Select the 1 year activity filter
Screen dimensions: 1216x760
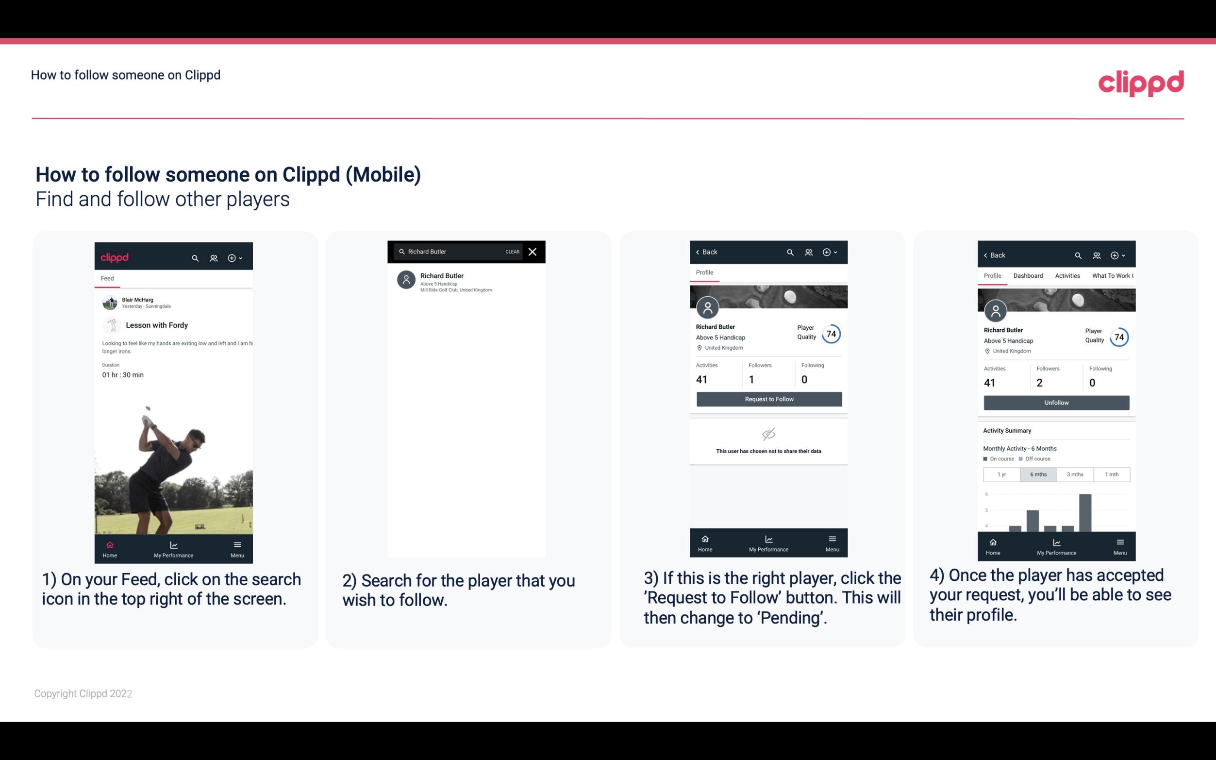click(1001, 473)
